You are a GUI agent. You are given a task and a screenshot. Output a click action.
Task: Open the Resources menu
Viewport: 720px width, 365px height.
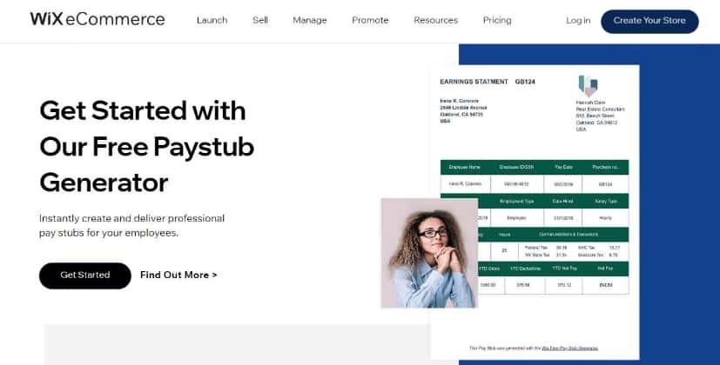436,20
